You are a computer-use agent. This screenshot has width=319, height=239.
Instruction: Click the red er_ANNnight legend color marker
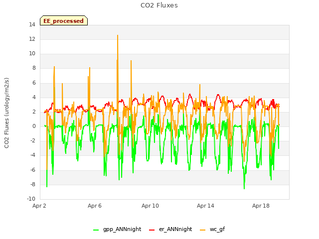coord(152,230)
